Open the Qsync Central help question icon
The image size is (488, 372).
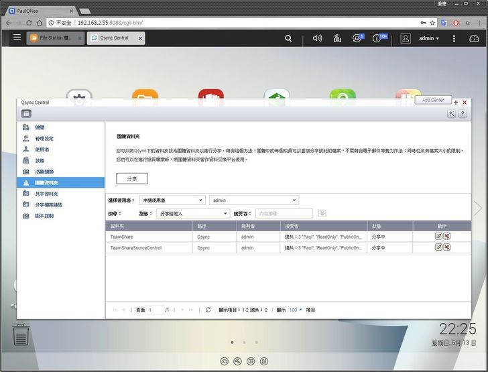(x=462, y=114)
